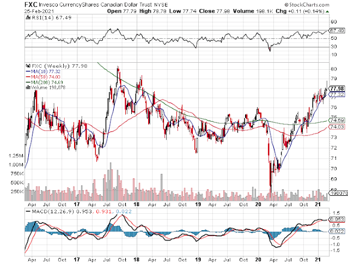Click the 77.98 last price tag on axis
This screenshot has height=264, width=348.
337,89
